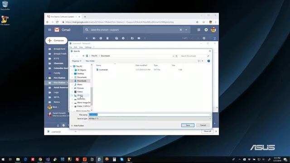The height and width of the screenshot is (163, 290).
Task: Open File Explorer from taskbar
Action: (x=18, y=159)
